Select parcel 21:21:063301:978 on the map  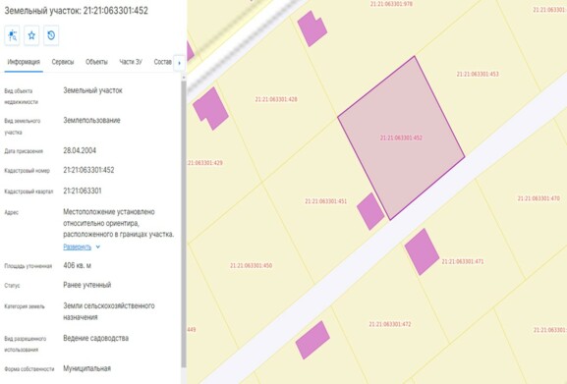click(x=391, y=4)
